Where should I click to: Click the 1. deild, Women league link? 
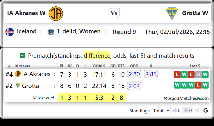pyautogui.click(x=79, y=31)
